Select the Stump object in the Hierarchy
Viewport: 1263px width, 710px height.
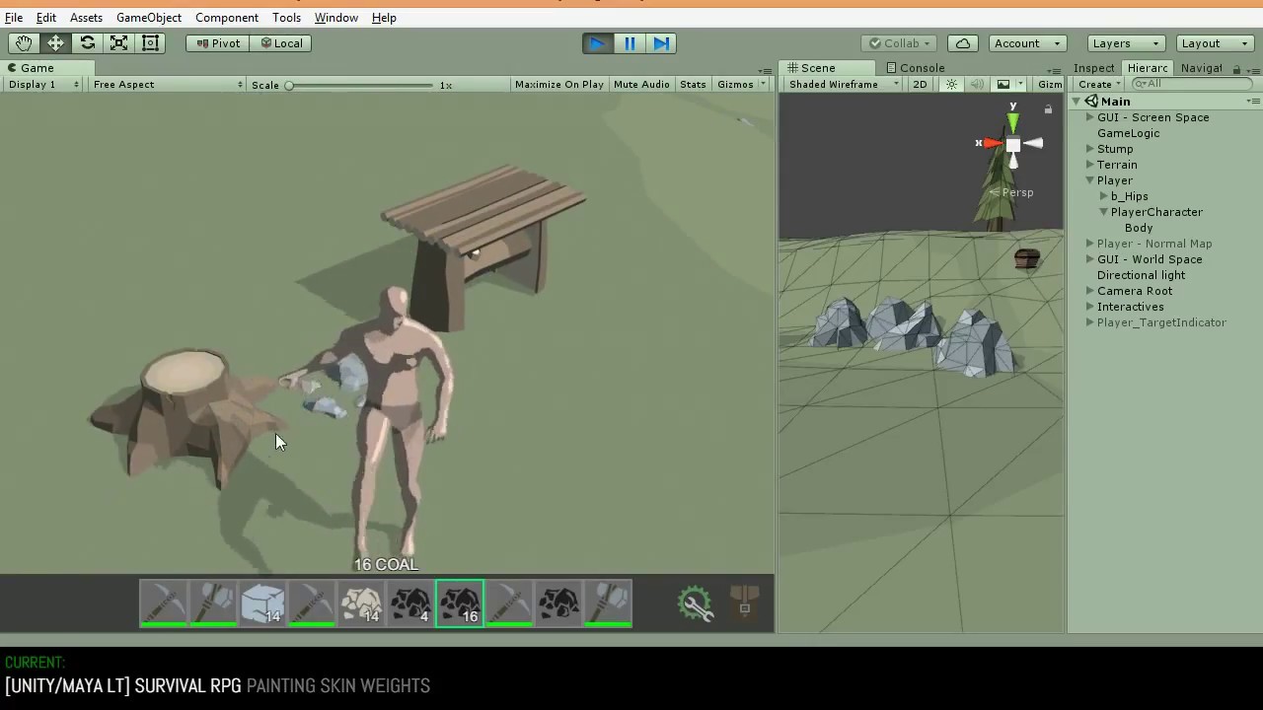(x=1115, y=149)
